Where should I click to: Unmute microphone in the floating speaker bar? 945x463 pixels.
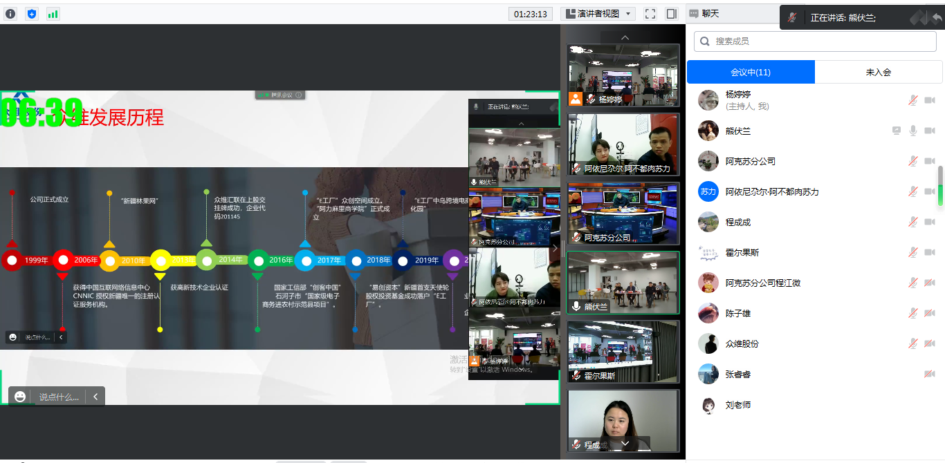[792, 18]
